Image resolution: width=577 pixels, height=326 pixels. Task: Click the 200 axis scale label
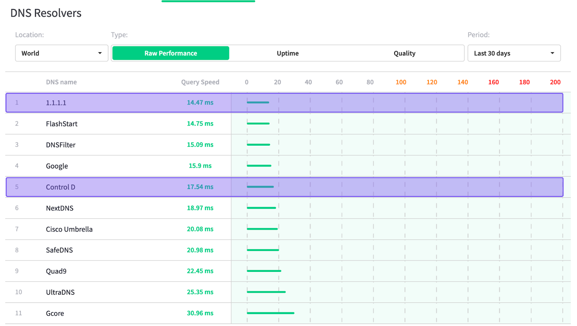(555, 82)
